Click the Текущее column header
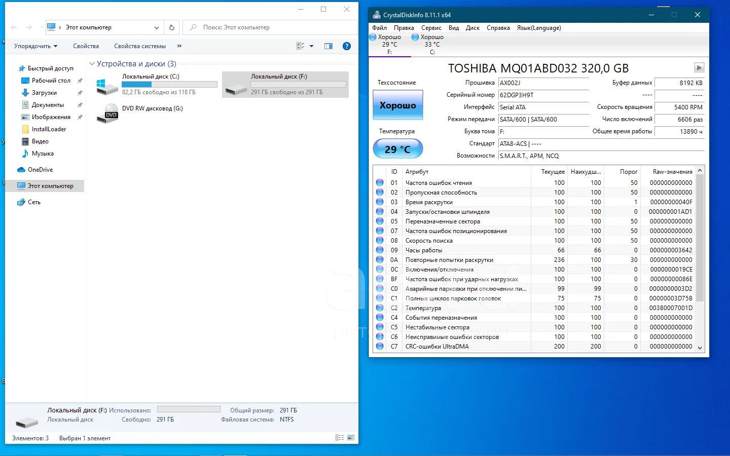 click(x=549, y=172)
